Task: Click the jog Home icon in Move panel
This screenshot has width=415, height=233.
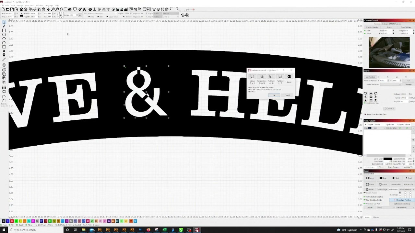Action: [371, 97]
